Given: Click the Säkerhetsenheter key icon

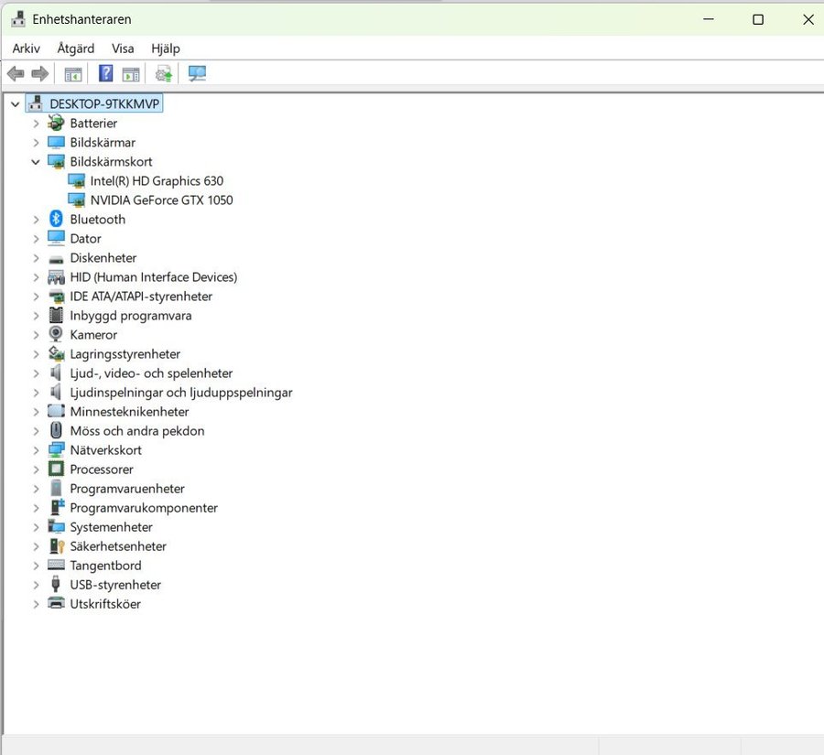Looking at the screenshot, I should click(56, 546).
